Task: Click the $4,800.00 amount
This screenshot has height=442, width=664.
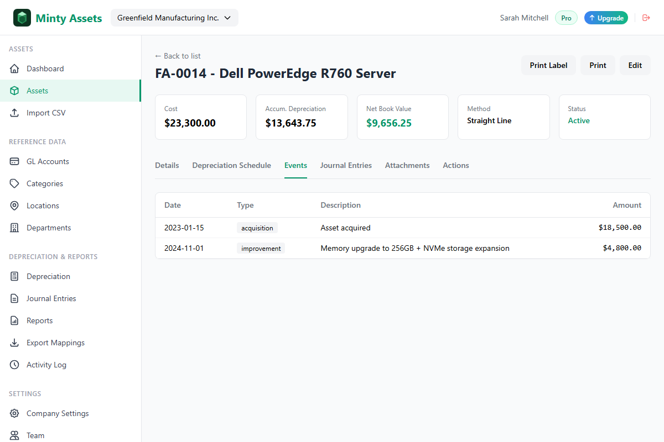Action: tap(622, 248)
